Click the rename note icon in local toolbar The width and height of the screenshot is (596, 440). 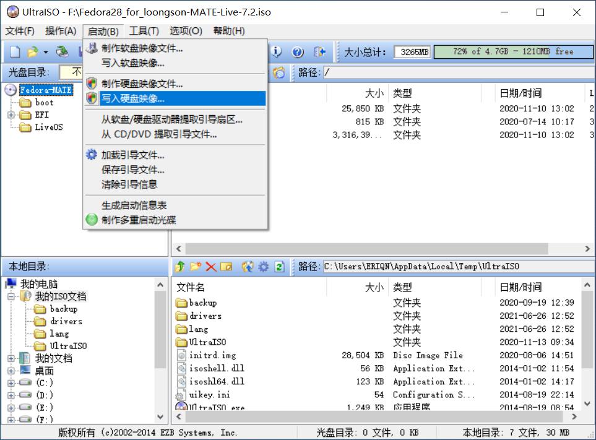click(x=226, y=267)
